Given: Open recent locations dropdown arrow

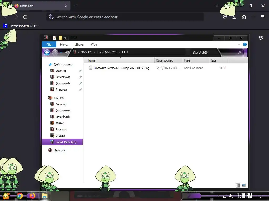Looking at the screenshot, I should point(61,52).
